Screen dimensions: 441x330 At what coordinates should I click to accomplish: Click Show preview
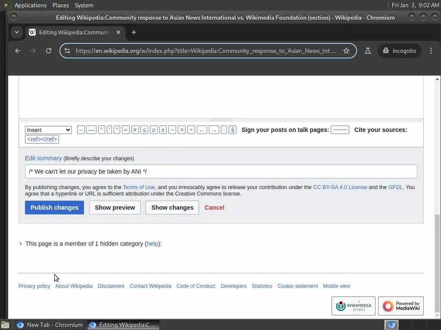coord(115,208)
